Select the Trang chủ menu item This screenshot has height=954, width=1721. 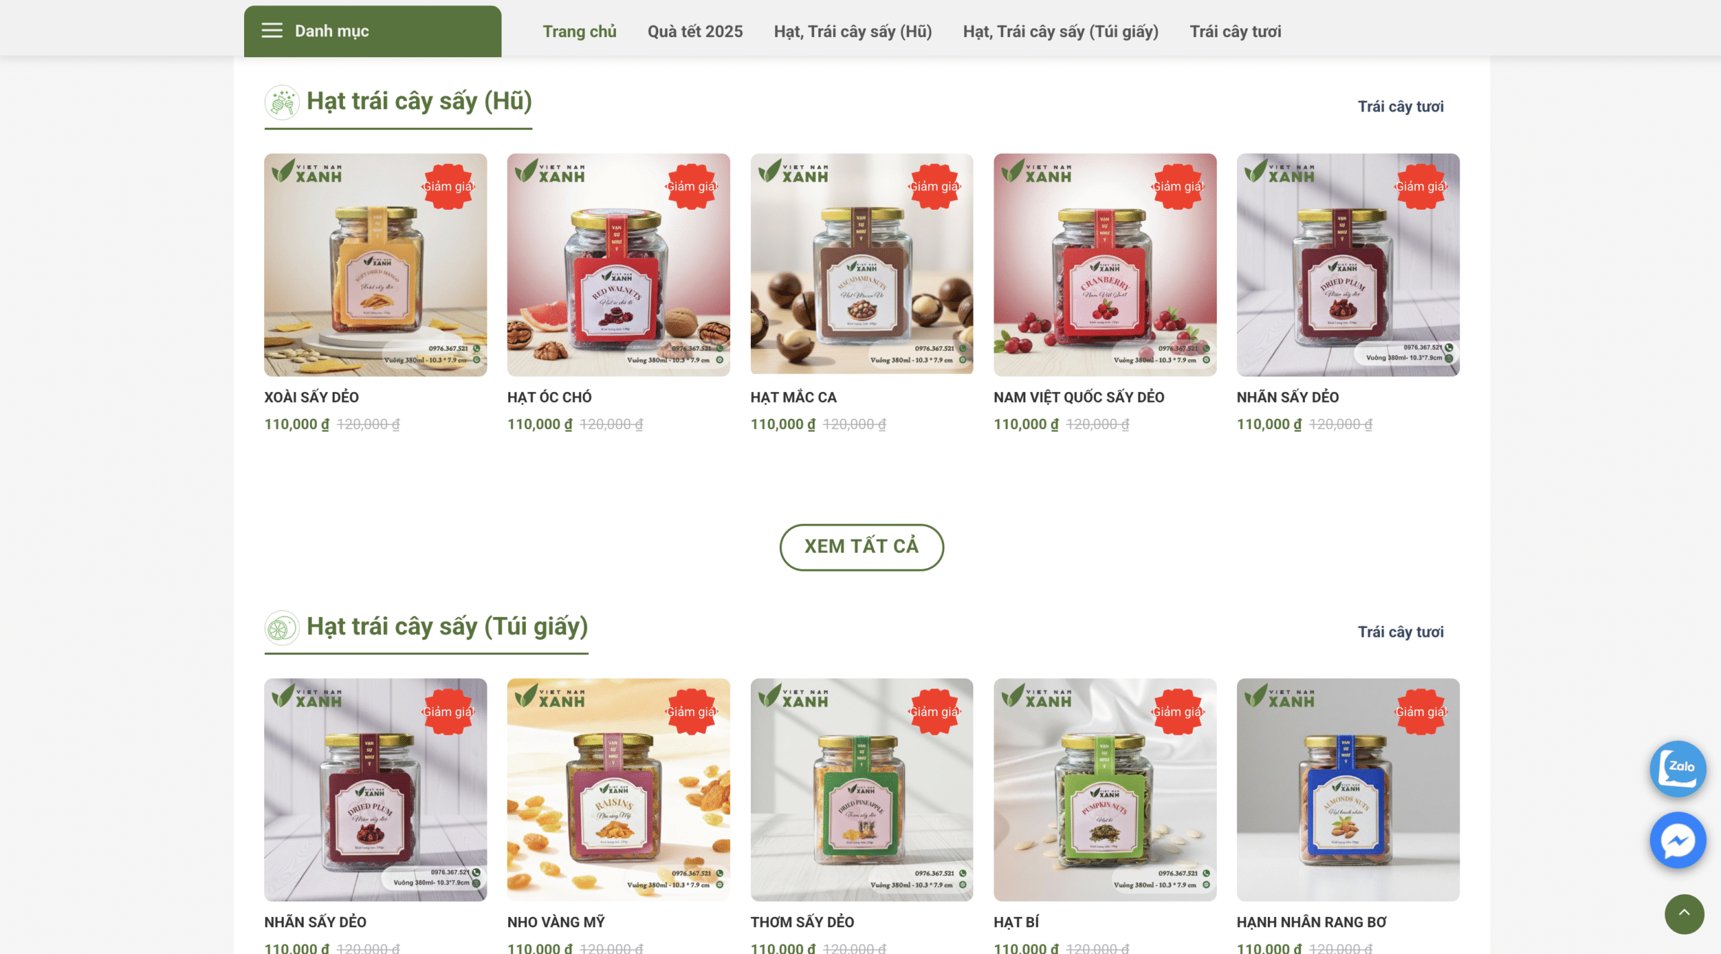tap(579, 32)
